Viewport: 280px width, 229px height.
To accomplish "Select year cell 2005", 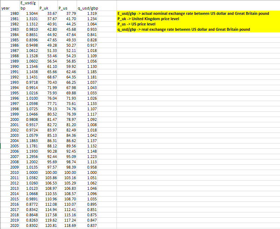I will coord(10,146).
